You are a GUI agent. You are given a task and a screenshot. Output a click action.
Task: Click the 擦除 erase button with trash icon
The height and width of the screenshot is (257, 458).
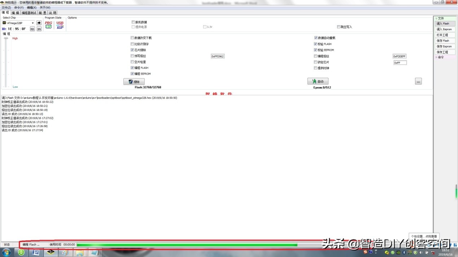[x=134, y=81]
